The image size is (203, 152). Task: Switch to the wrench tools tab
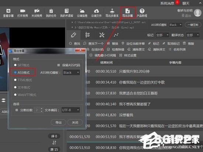click(102, 35)
